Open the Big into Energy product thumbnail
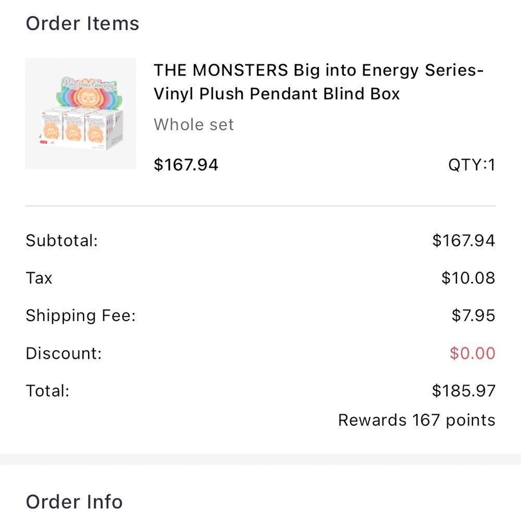The image size is (521, 521). (81, 114)
